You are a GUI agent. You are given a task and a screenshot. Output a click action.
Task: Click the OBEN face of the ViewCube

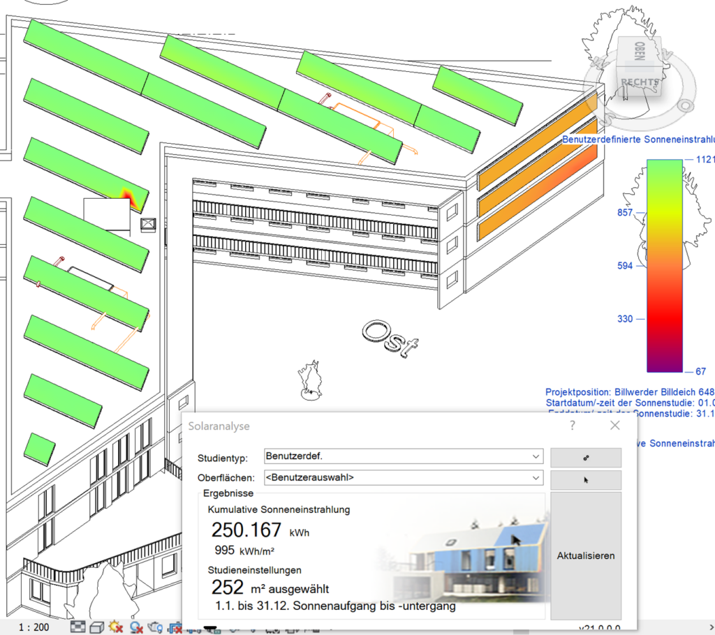click(x=640, y=50)
